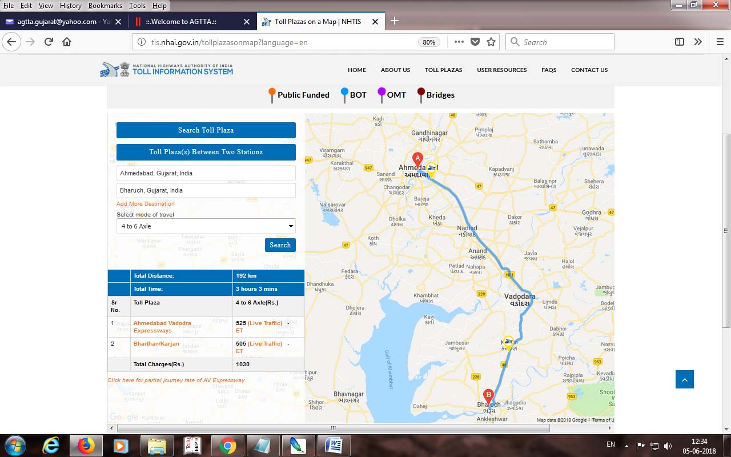The width and height of the screenshot is (731, 457).
Task: Click Add More Destination link
Action: [x=146, y=204]
